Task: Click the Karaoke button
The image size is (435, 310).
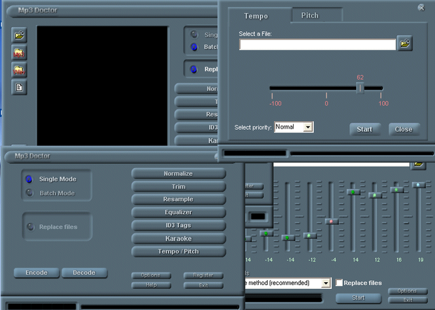Action: pyautogui.click(x=178, y=239)
